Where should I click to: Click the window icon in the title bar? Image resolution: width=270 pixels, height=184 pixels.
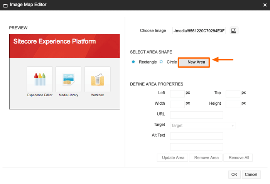pyautogui.click(x=5, y=5)
